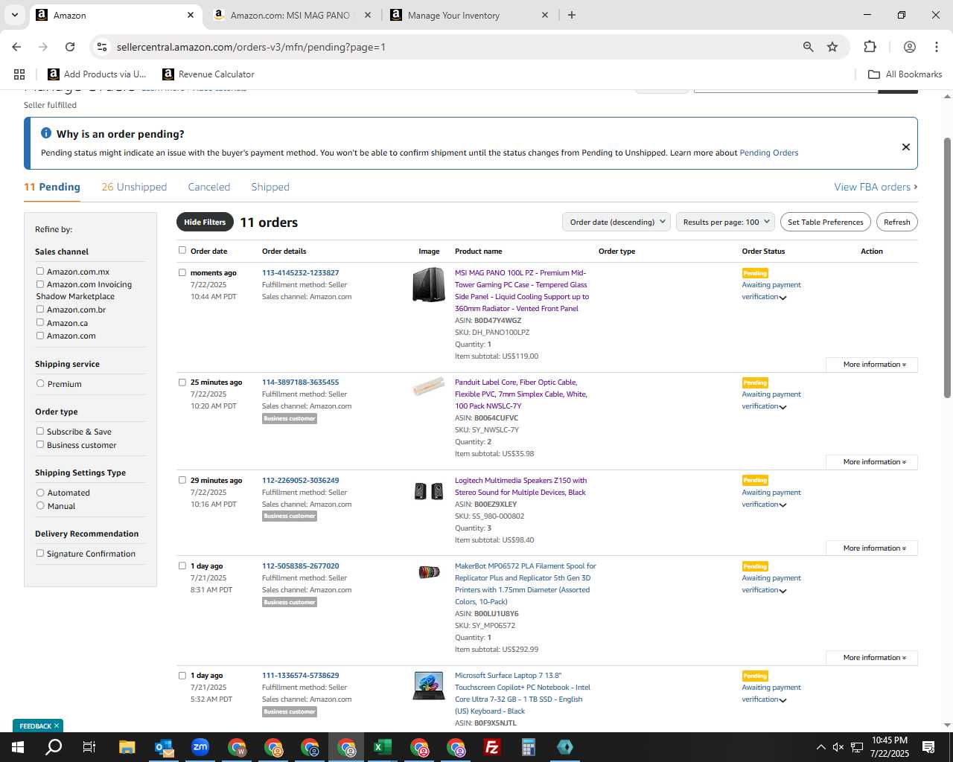
Task: Open Calculator from the taskbar
Action: (x=529, y=747)
